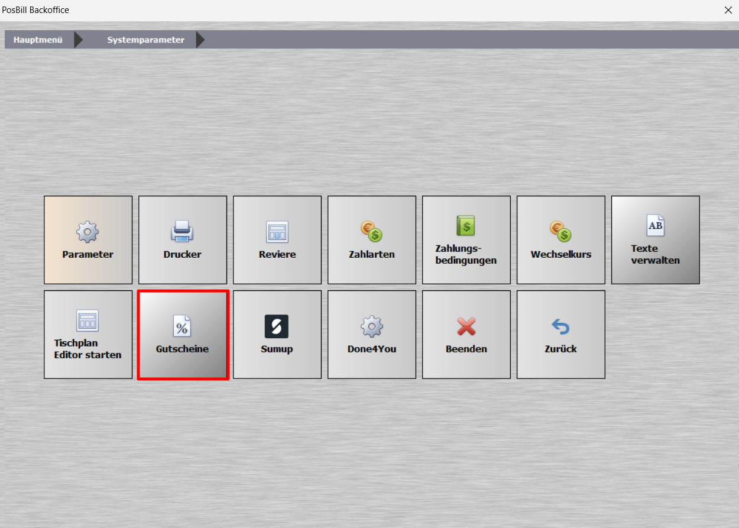Open the Done4You settings tile
Screen dimensions: 739x528
[x=372, y=335]
